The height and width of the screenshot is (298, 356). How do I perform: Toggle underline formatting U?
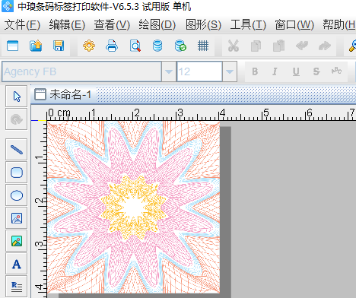tap(296, 71)
